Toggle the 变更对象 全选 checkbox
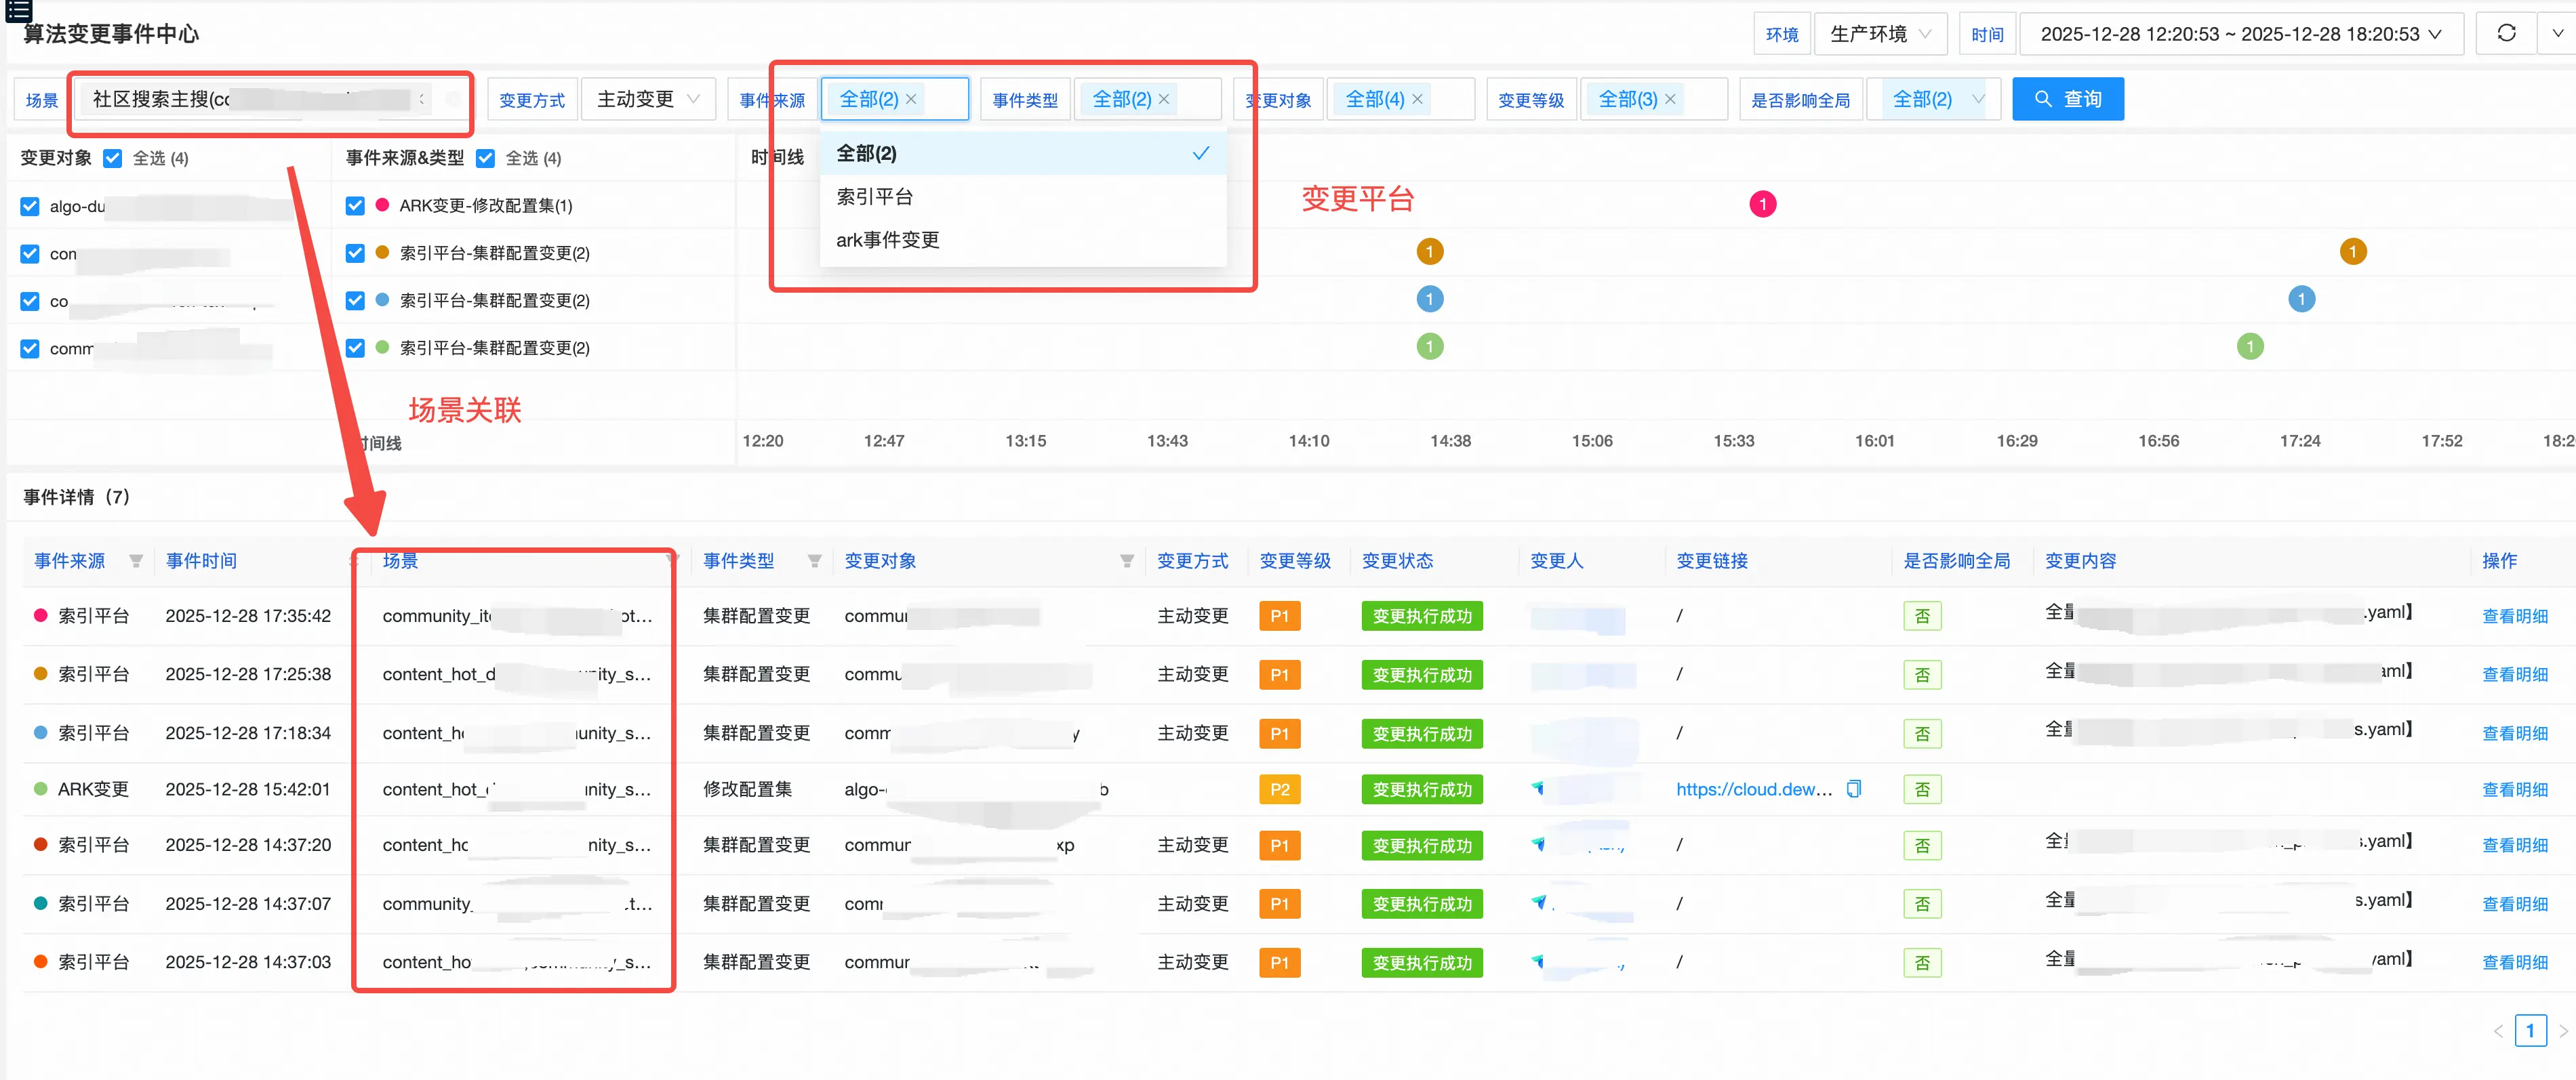The image size is (2576, 1080). pos(113,158)
